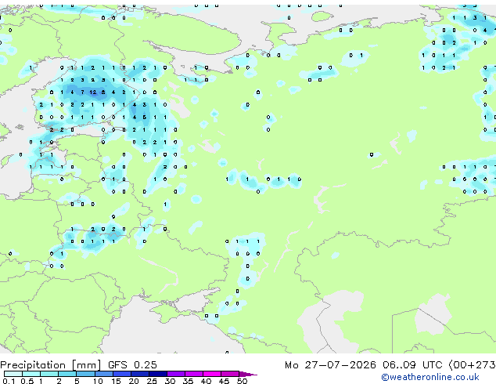Click the legend label '0.1'
The height and width of the screenshot is (384, 496).
click(x=9, y=381)
